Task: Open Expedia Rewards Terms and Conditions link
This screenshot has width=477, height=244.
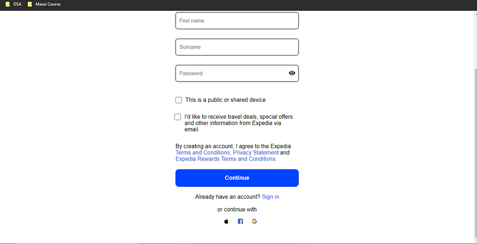Action: coord(226,159)
